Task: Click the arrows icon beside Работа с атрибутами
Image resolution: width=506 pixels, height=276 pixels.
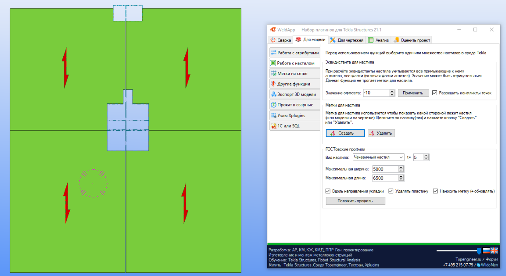Action: 274,53
